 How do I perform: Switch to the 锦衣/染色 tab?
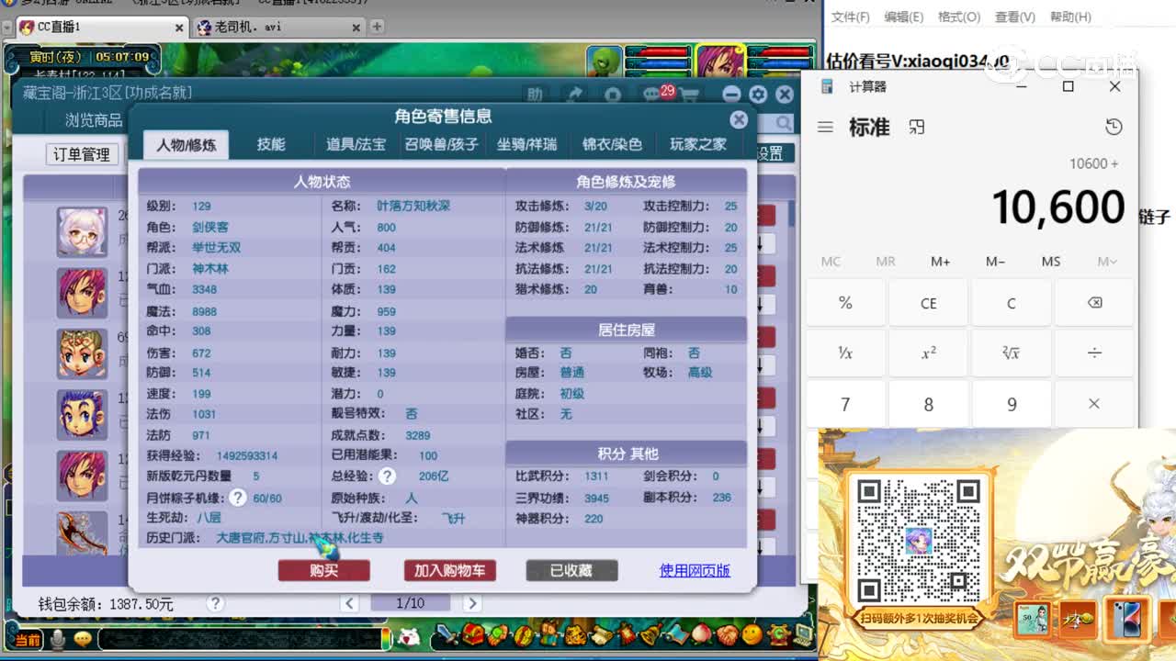tap(612, 145)
